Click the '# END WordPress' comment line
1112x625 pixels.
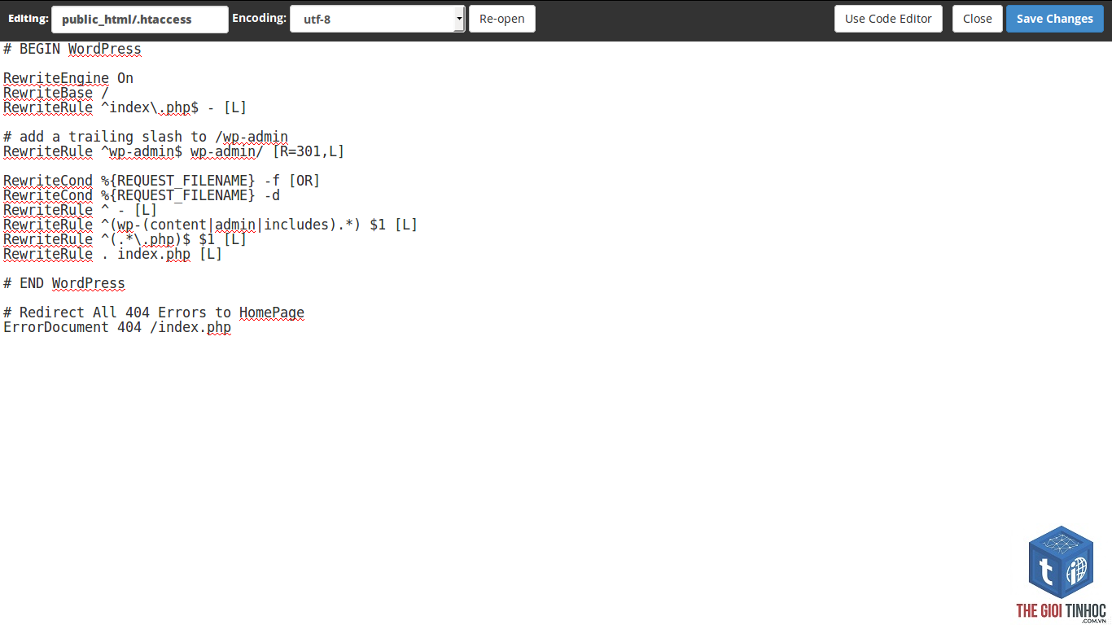(x=64, y=284)
